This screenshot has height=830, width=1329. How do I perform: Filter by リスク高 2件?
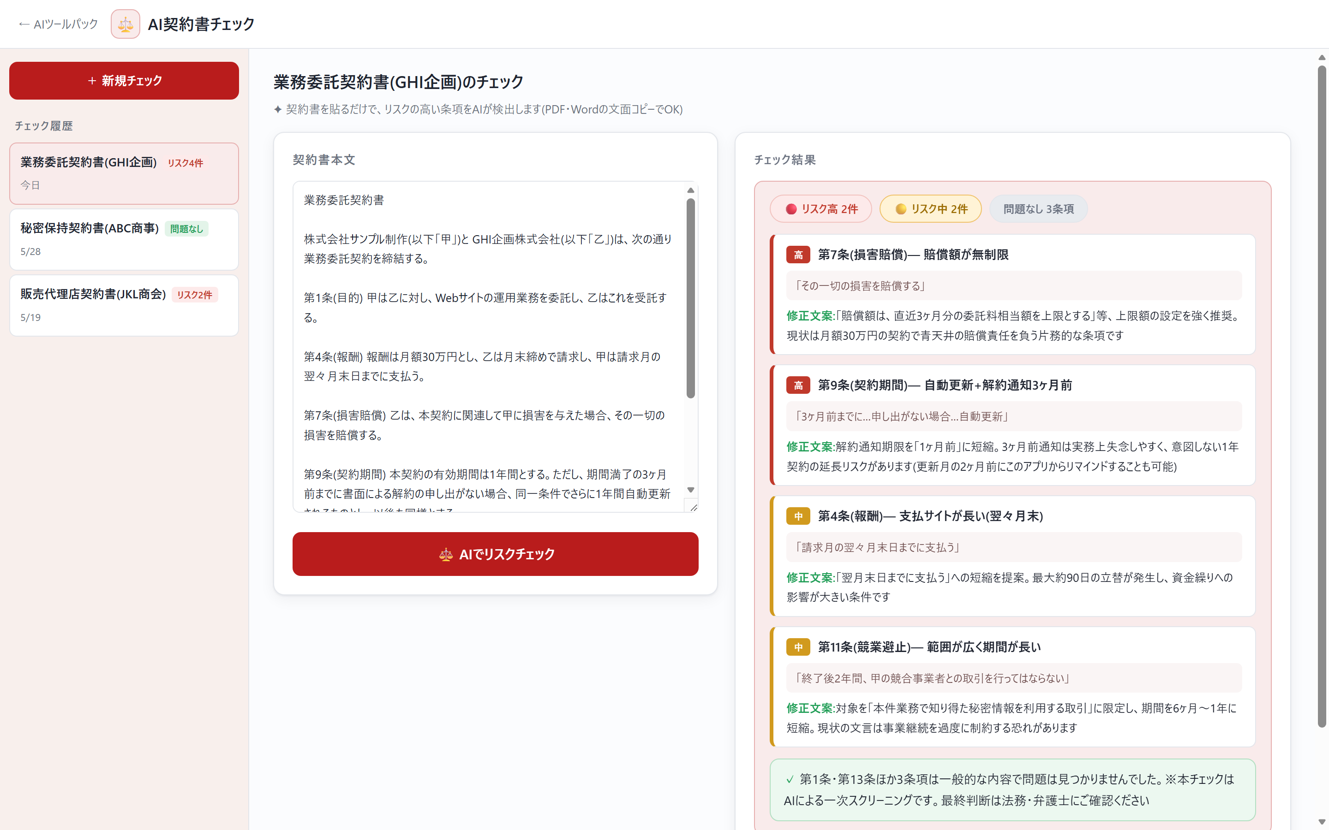point(821,208)
